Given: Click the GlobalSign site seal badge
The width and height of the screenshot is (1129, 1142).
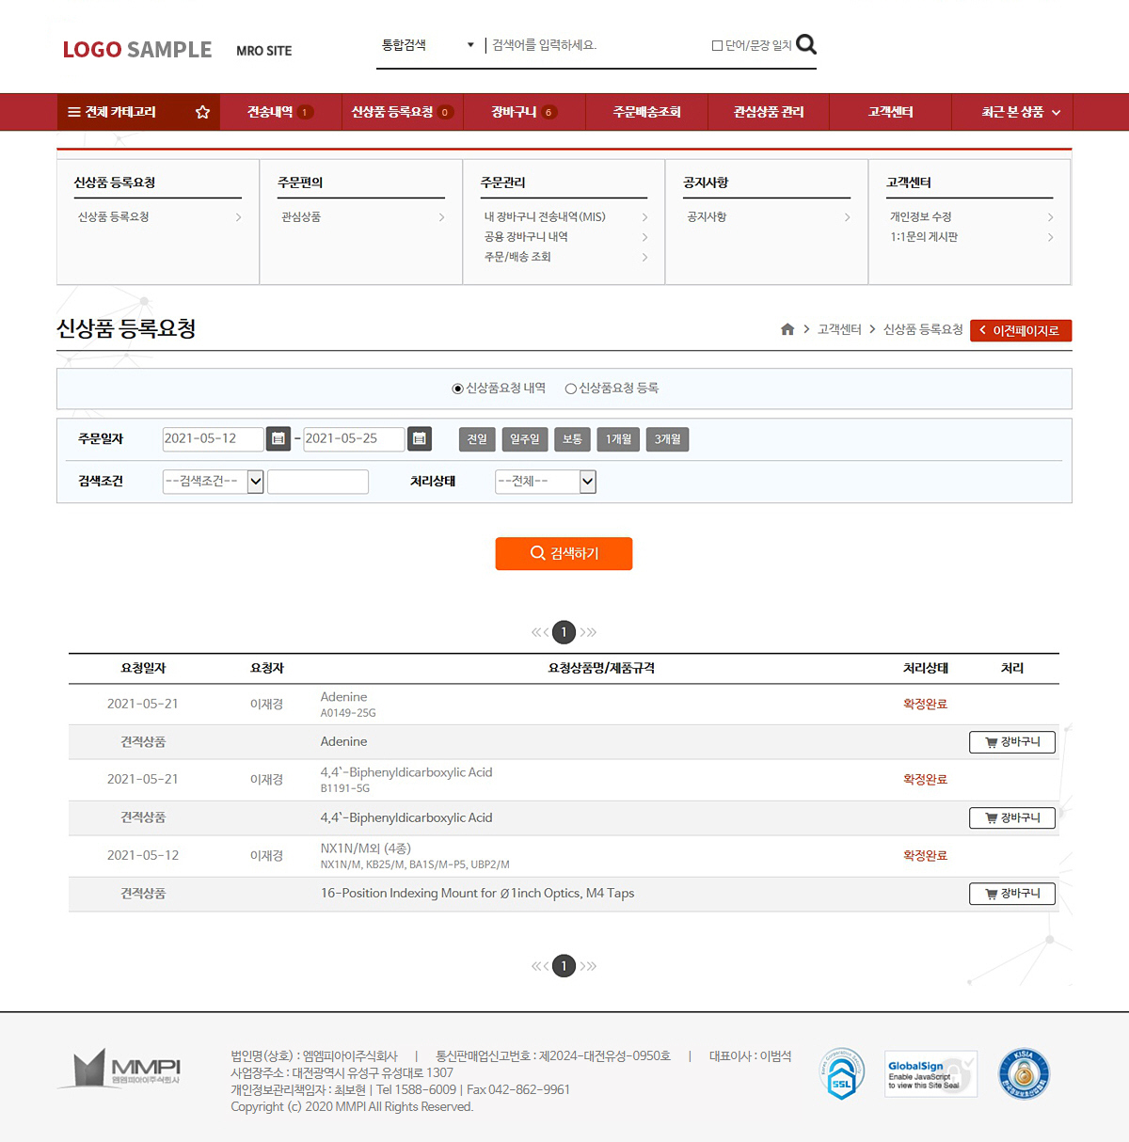Looking at the screenshot, I should tap(930, 1073).
